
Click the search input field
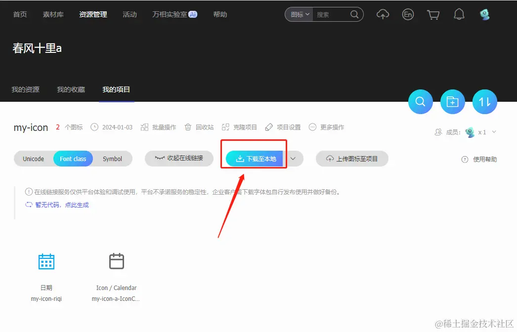[329, 14]
